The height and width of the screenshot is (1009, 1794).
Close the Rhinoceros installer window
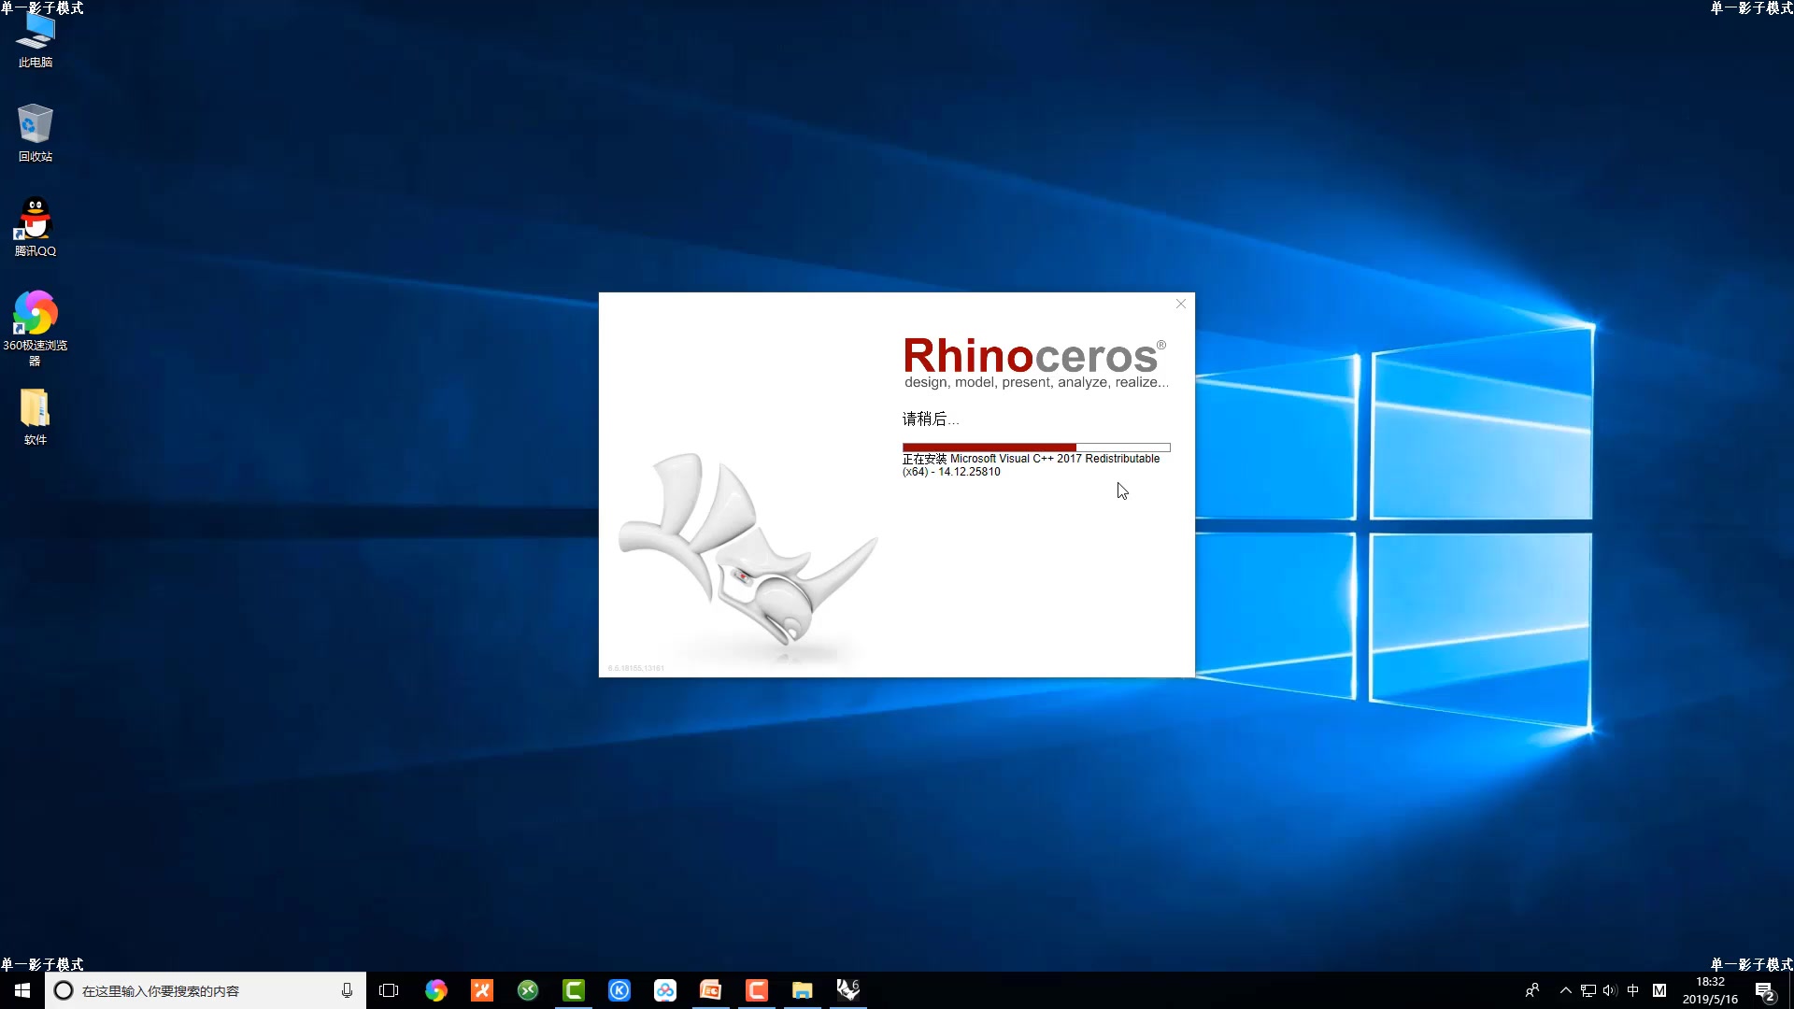[x=1181, y=304]
